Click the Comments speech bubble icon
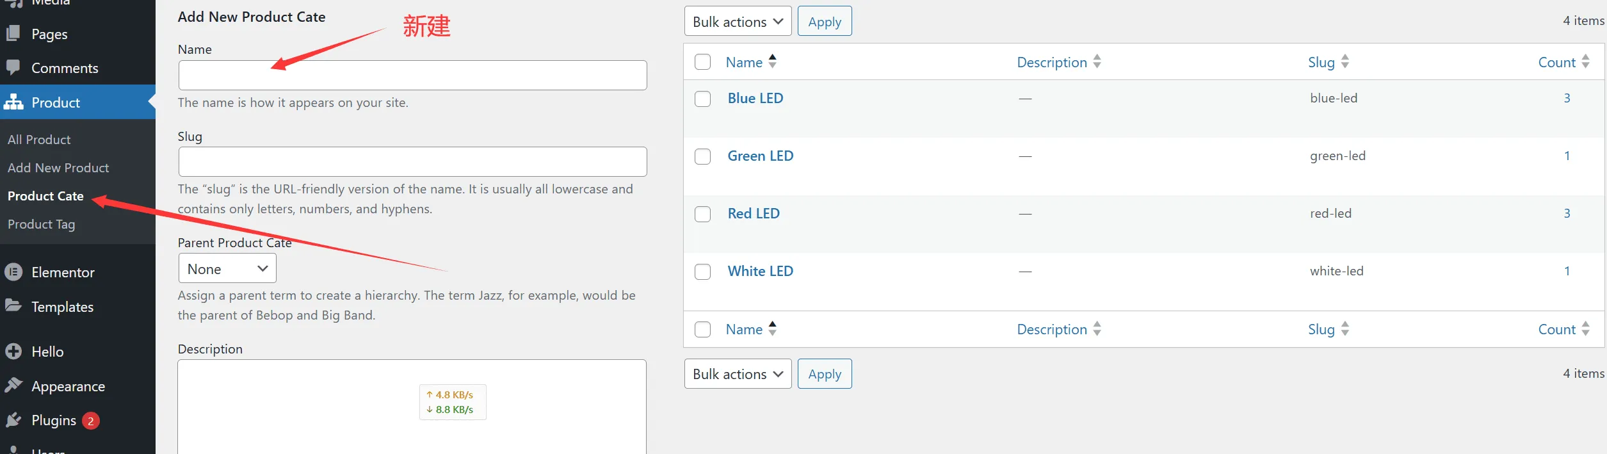 click(13, 67)
